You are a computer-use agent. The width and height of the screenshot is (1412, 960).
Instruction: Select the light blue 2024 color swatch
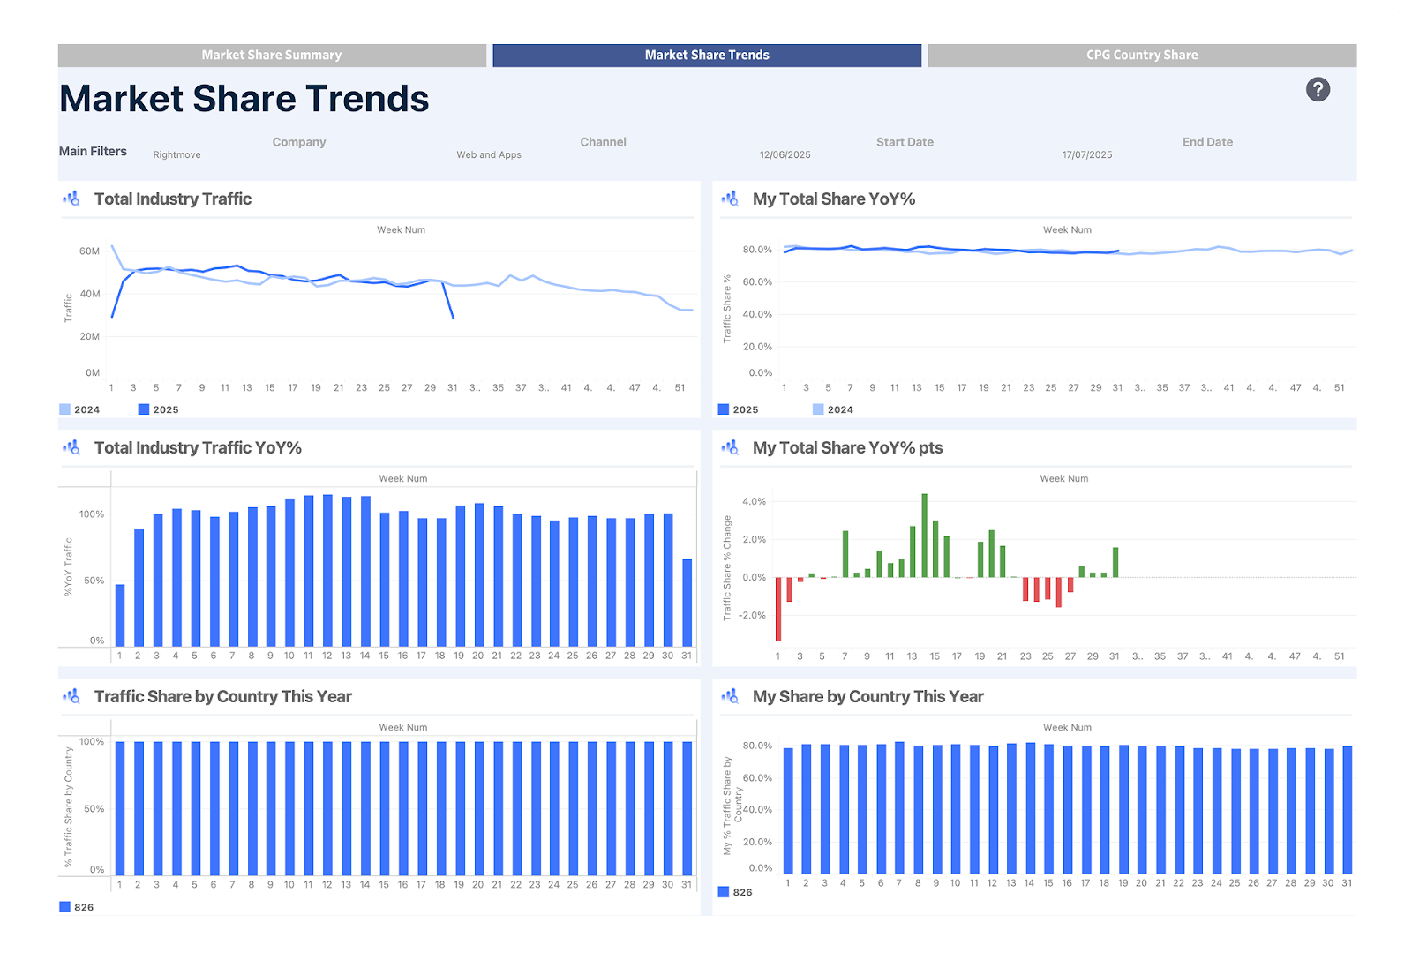point(66,409)
